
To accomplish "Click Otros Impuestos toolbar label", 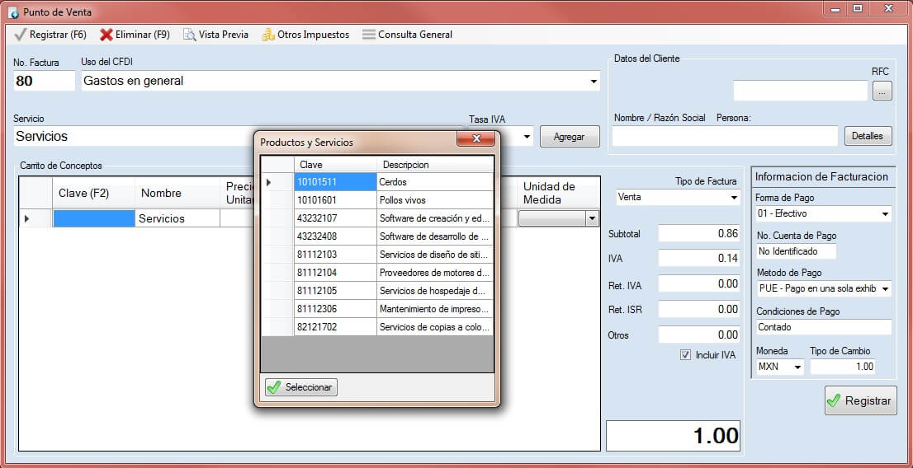I will click(x=313, y=35).
